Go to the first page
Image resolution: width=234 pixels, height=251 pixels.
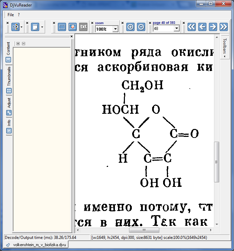click(192, 27)
